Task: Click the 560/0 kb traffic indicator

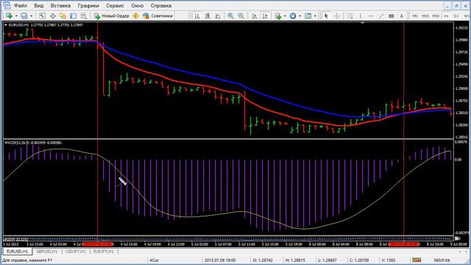Action: coord(442,260)
